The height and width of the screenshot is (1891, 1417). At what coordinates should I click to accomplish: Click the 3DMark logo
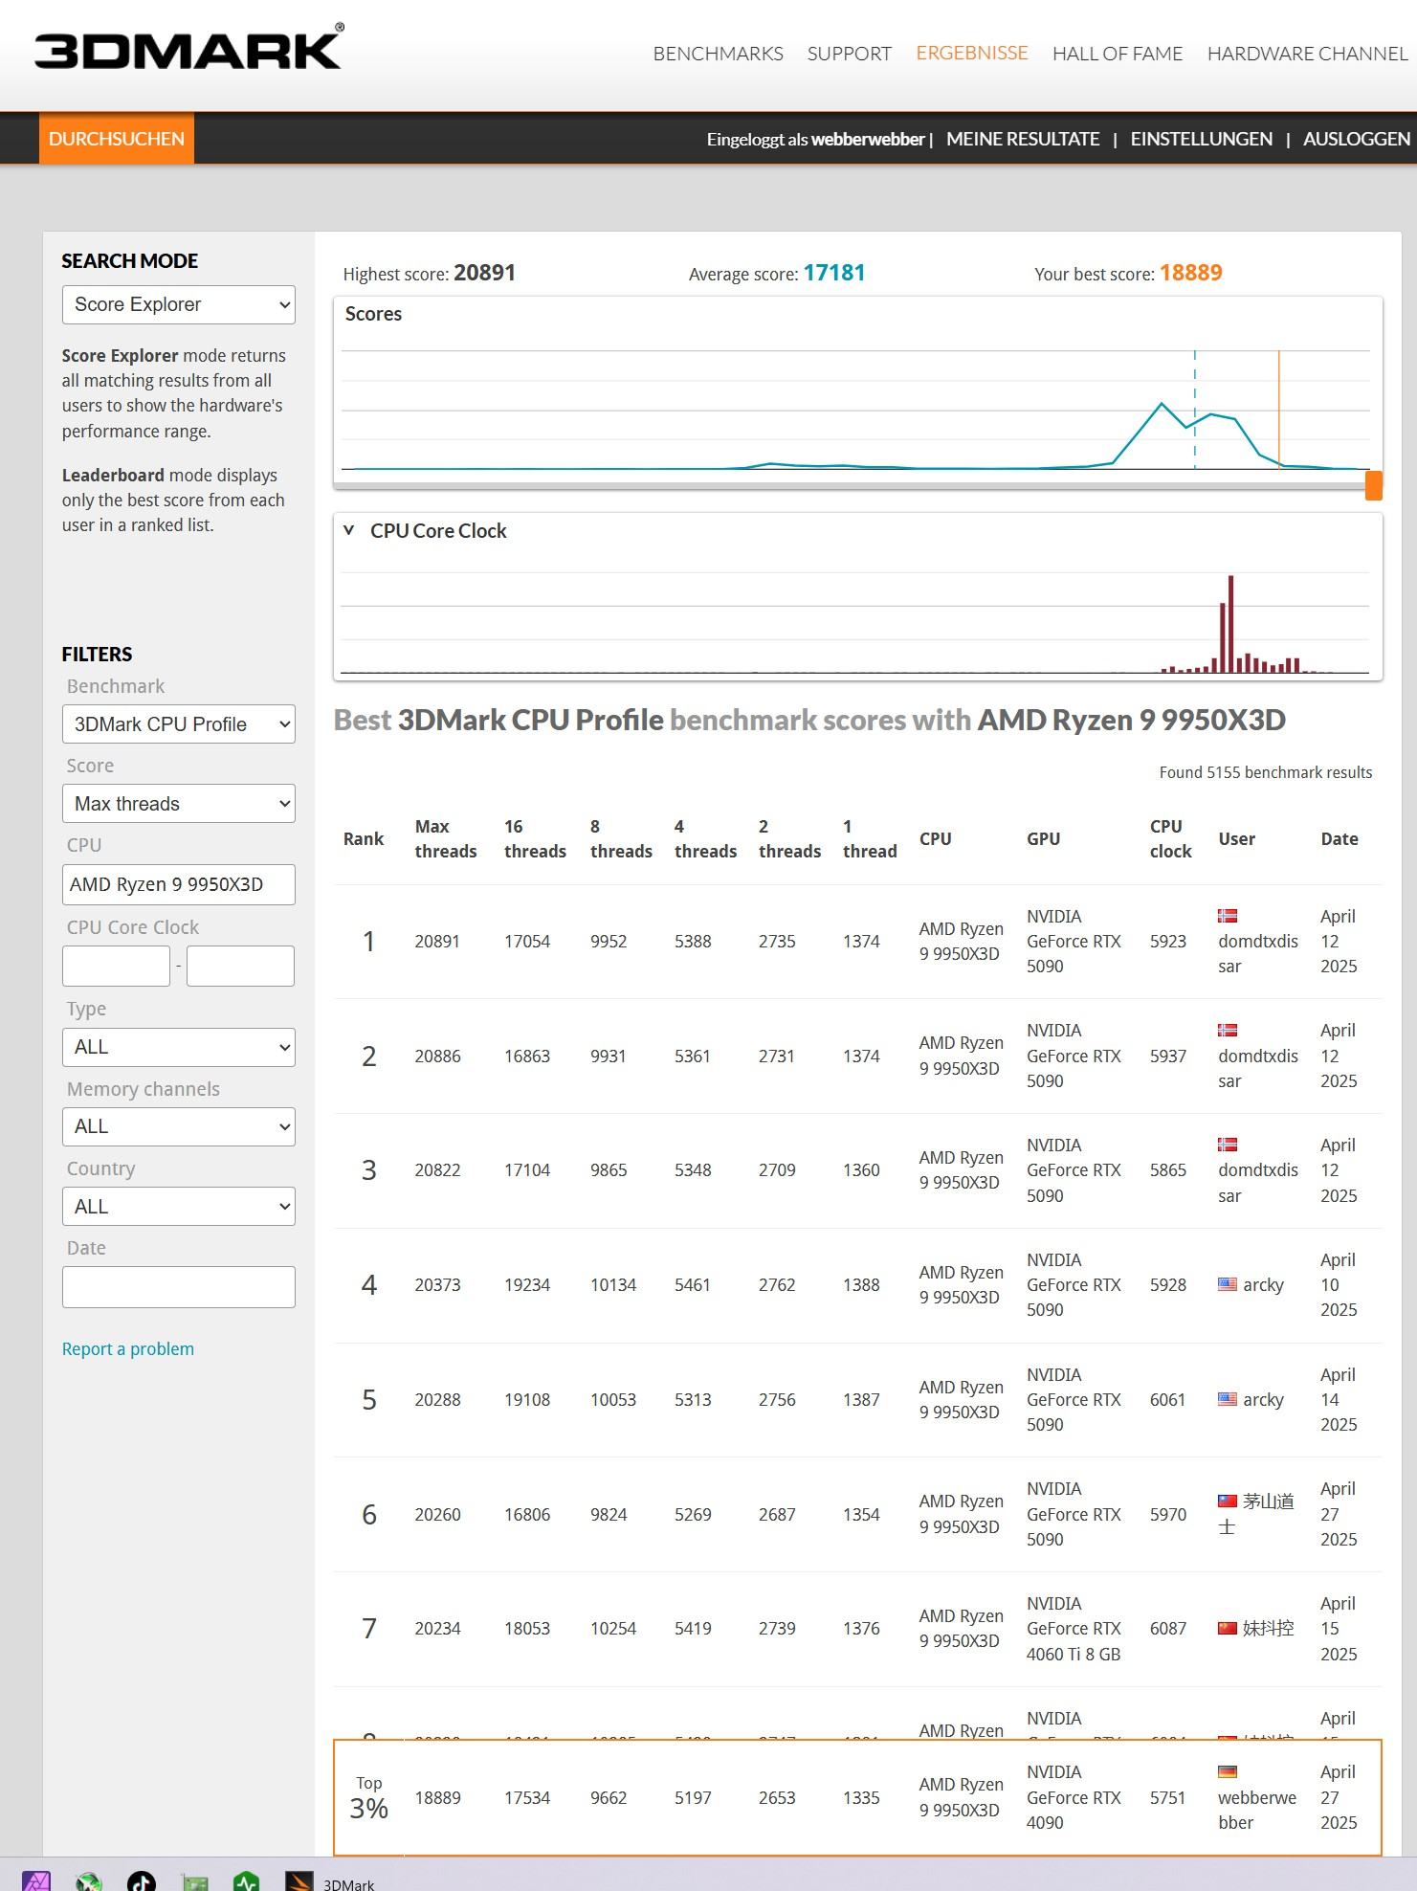coord(188,48)
